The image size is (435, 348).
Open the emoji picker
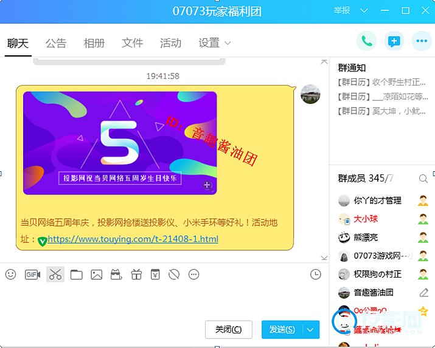pyautogui.click(x=10, y=275)
